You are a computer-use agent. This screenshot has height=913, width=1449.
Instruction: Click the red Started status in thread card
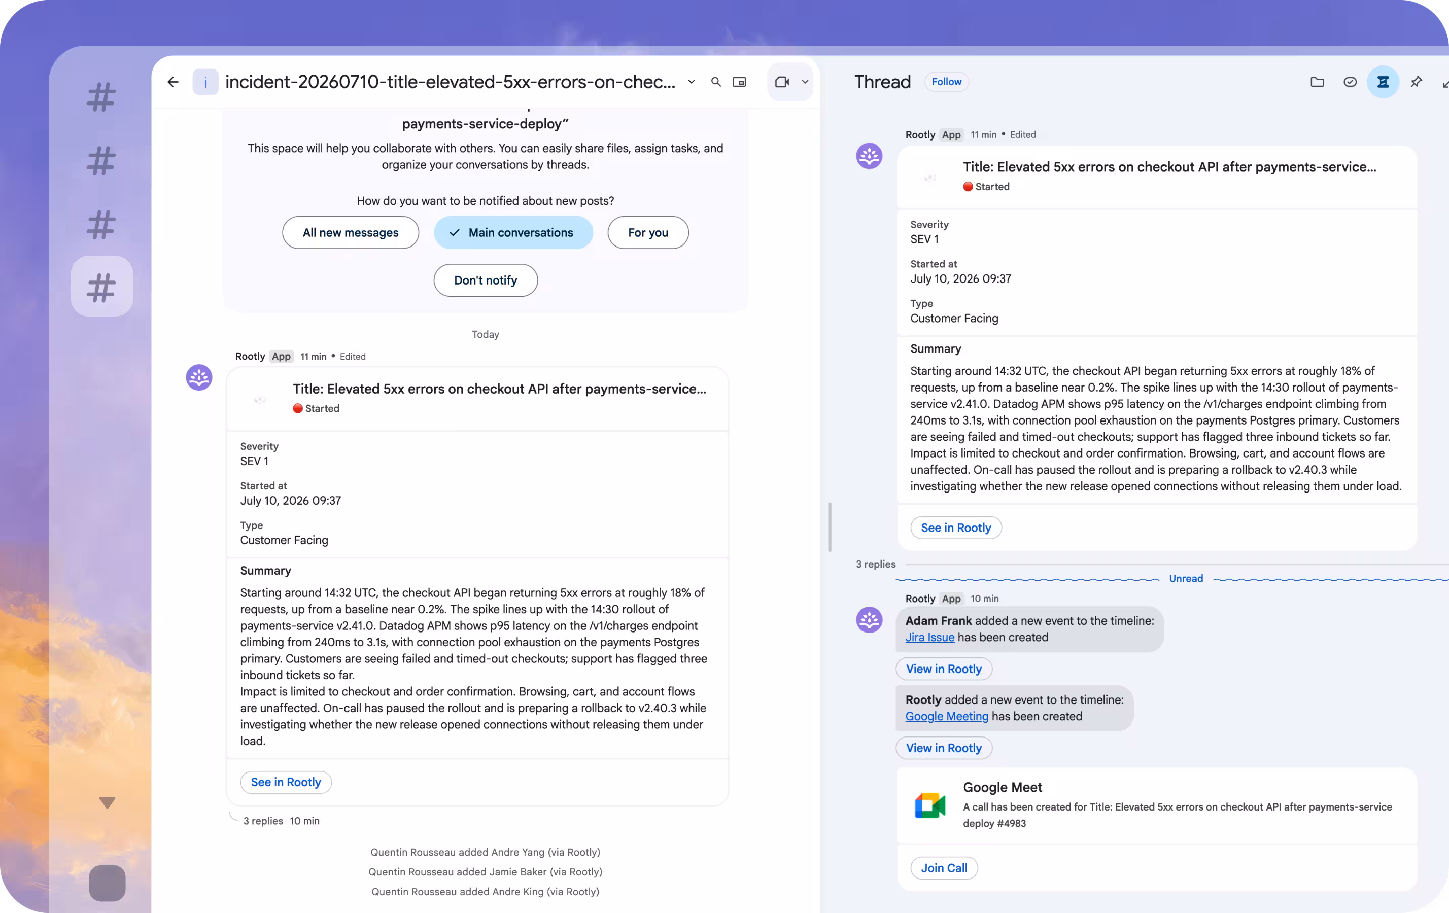click(986, 187)
